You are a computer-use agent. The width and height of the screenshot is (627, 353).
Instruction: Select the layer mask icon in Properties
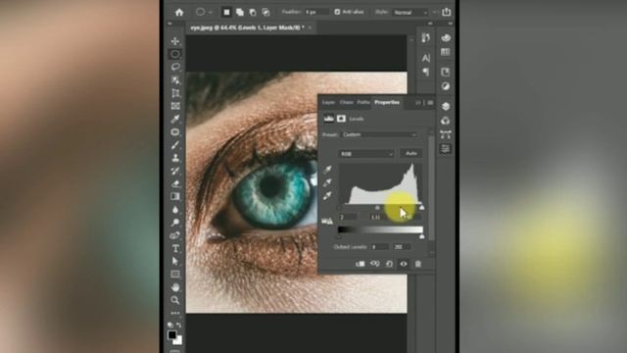(341, 119)
